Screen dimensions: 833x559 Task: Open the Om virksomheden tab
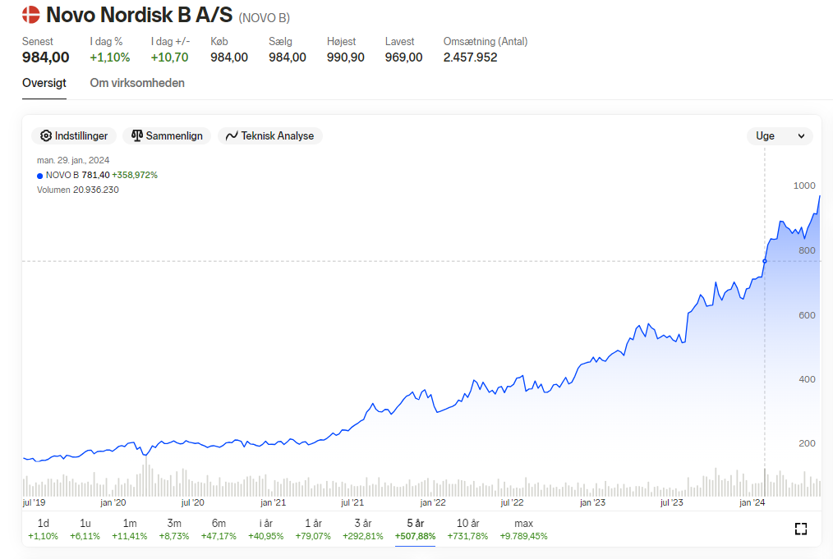pos(137,83)
